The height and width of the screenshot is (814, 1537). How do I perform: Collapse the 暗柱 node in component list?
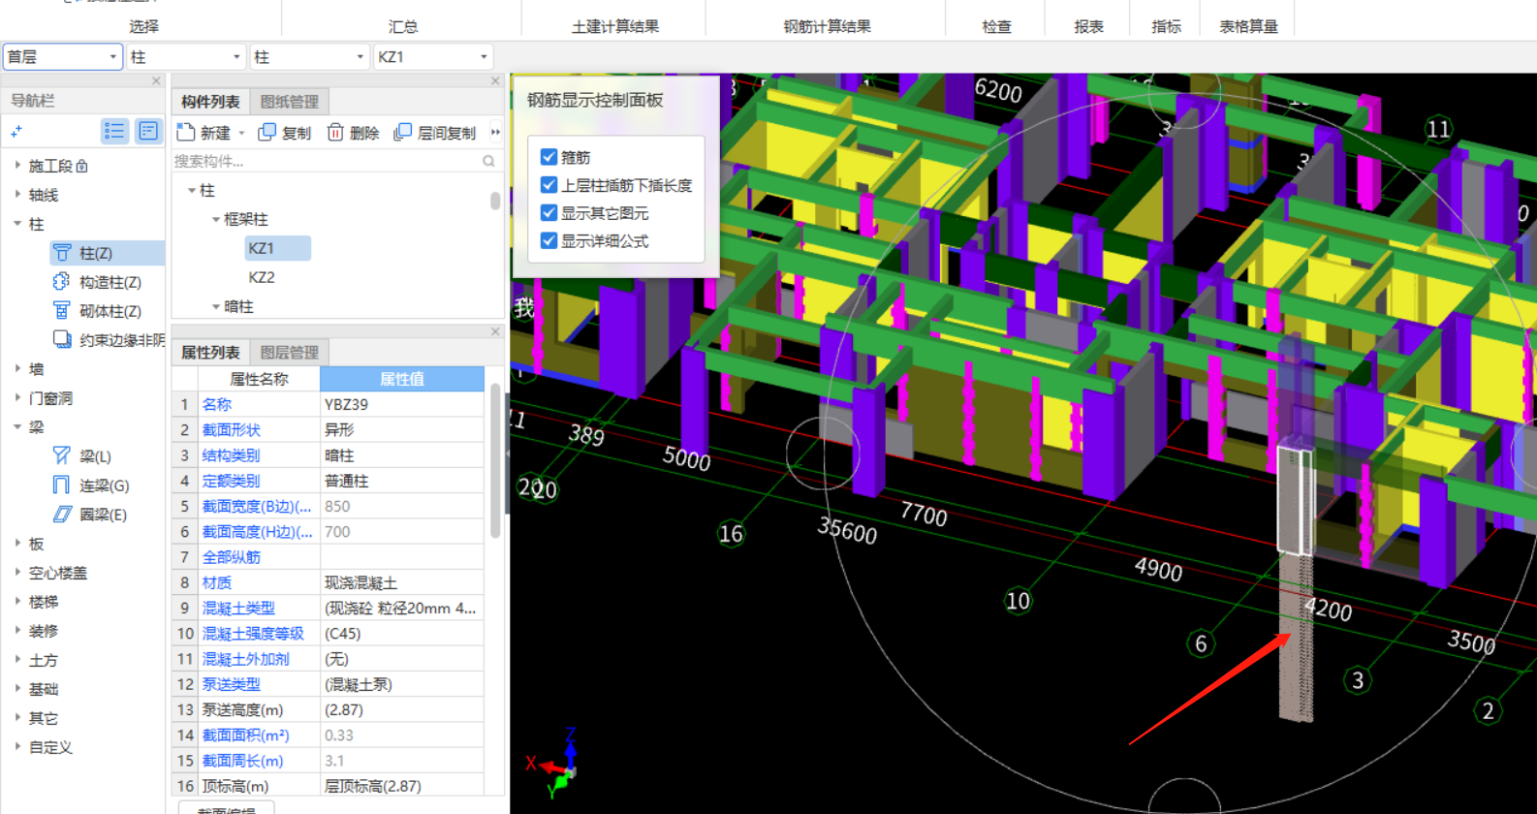click(x=215, y=307)
